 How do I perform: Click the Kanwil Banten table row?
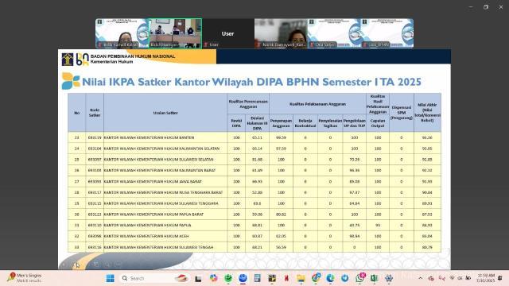point(254,137)
